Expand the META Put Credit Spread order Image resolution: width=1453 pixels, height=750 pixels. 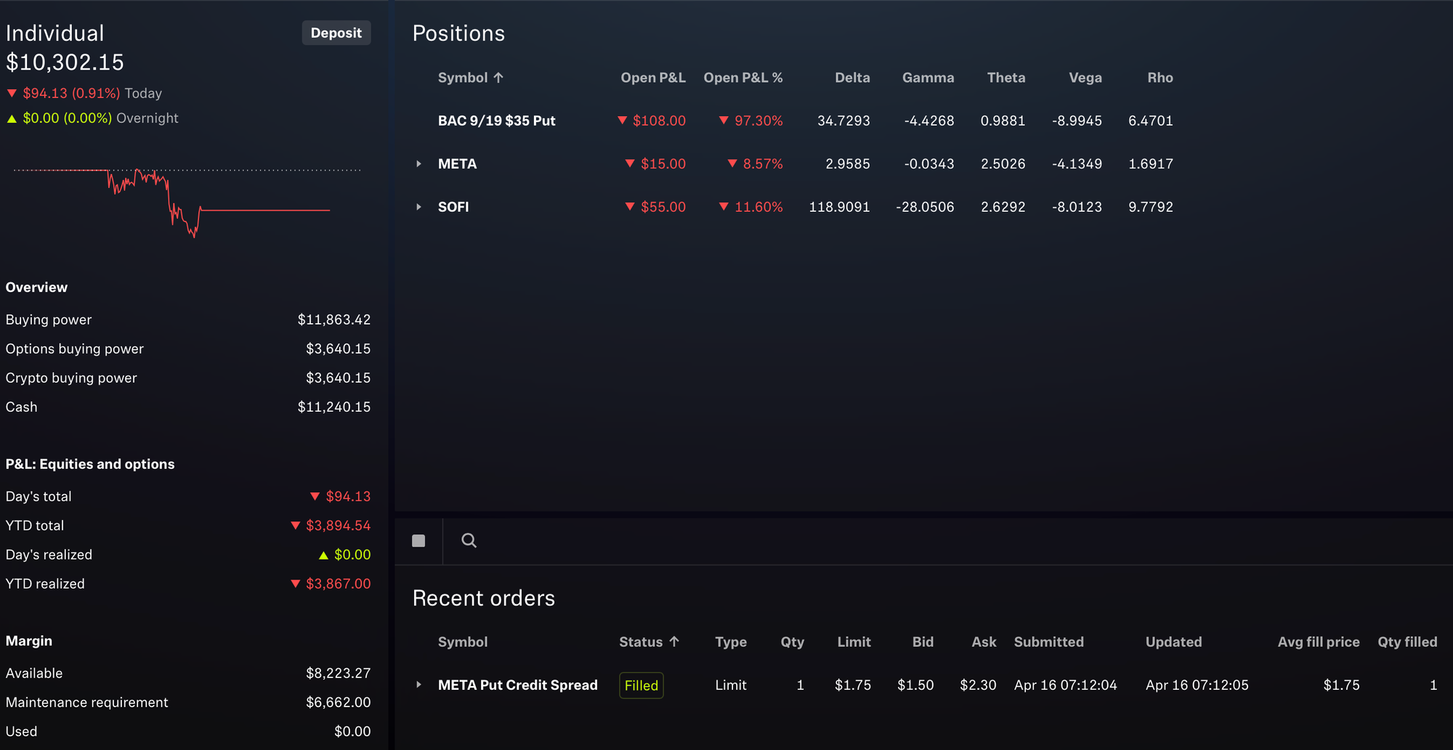[418, 685]
